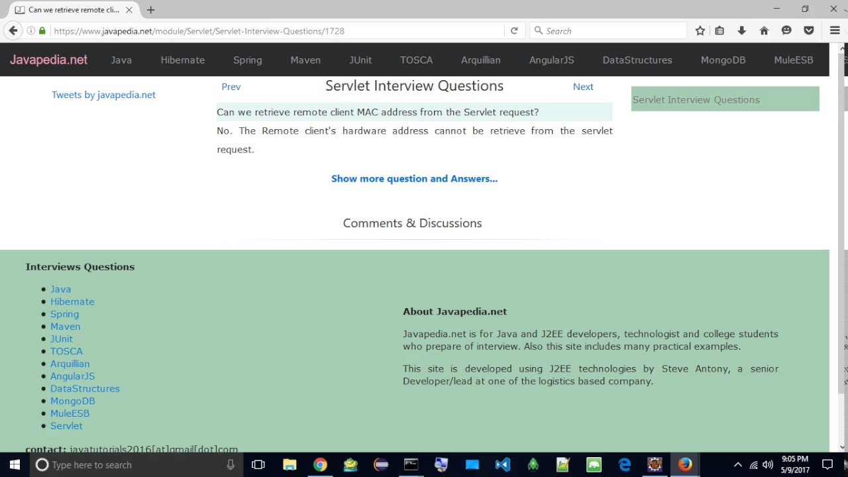Screen dimensions: 848x477
Task: Open the footer JUnit link
Action: [x=62, y=339]
